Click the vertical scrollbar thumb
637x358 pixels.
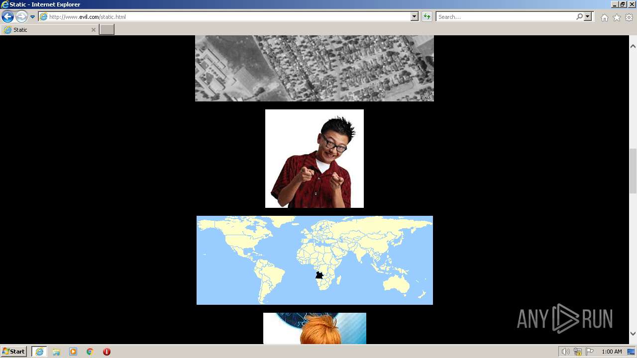633,171
